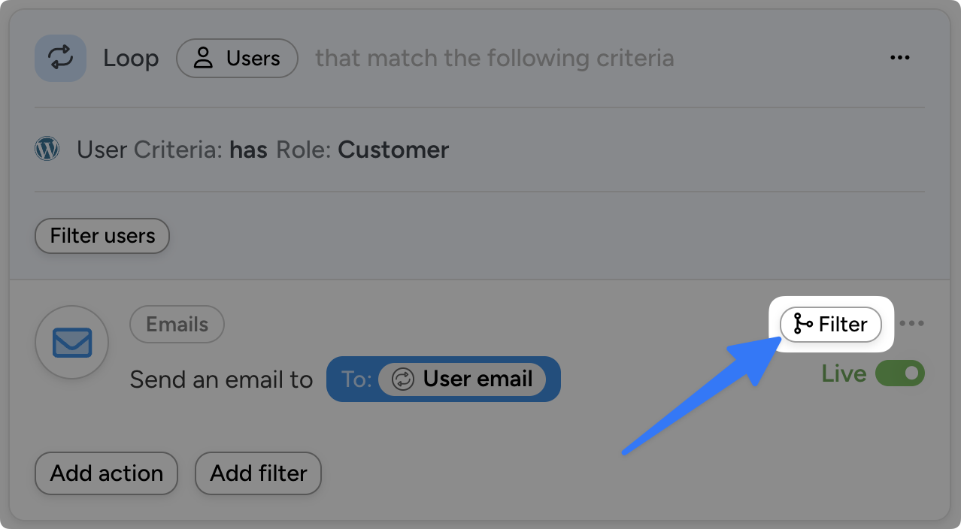Click the sync icon beside User email
This screenshot has height=529, width=961.
pyautogui.click(x=403, y=379)
